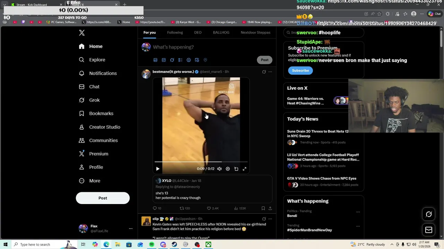Screen dimensions: 444x249
Task: Add a GIF to the new post
Action: pos(164,60)
